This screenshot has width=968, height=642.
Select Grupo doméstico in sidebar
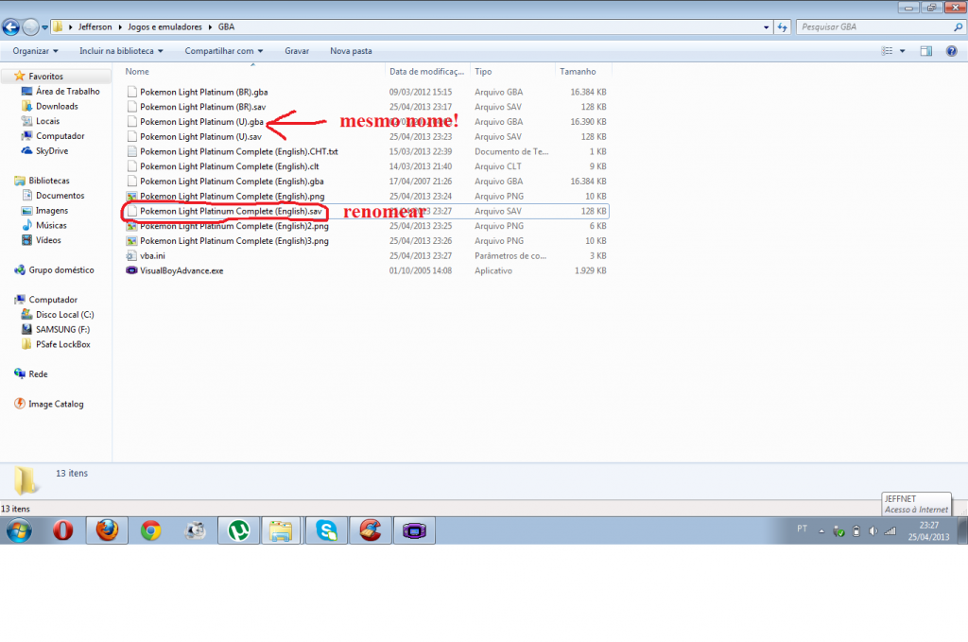tap(54, 269)
